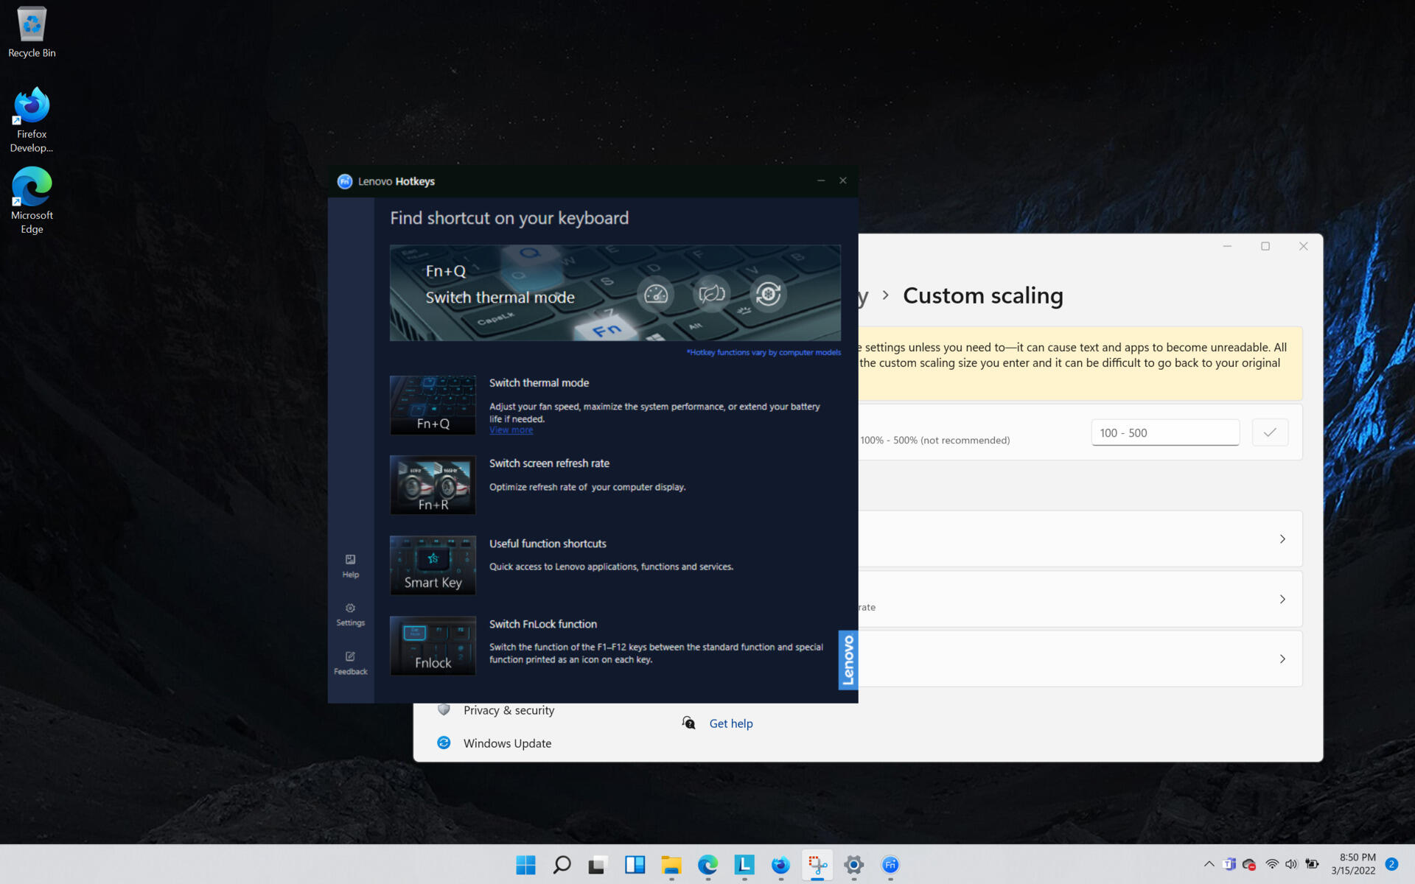Open the View more link under thermal mode
The height and width of the screenshot is (884, 1415).
[x=511, y=430]
